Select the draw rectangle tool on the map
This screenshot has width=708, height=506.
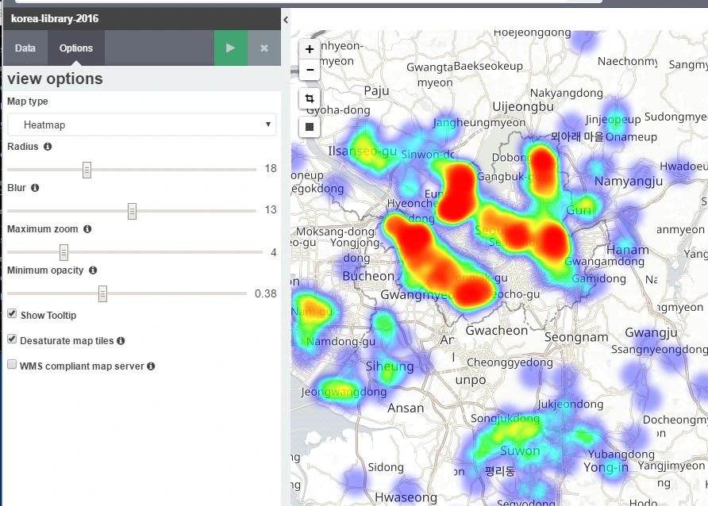point(310,127)
